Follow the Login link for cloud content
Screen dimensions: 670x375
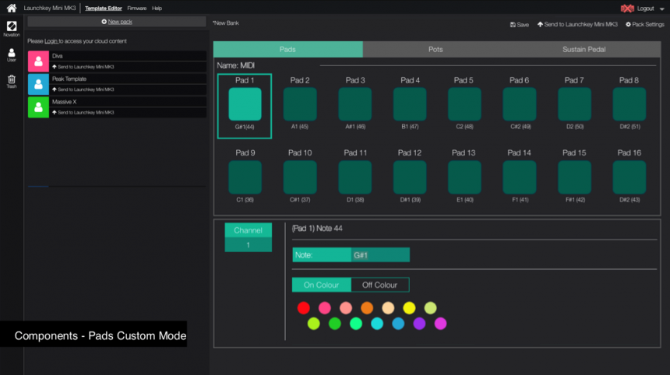pos(51,40)
